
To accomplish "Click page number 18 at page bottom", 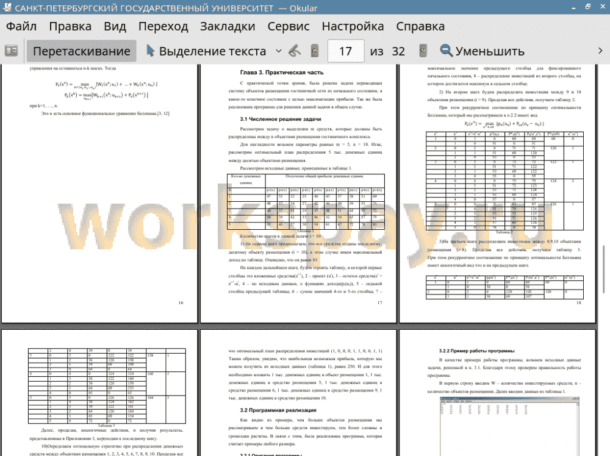I will (x=578, y=302).
